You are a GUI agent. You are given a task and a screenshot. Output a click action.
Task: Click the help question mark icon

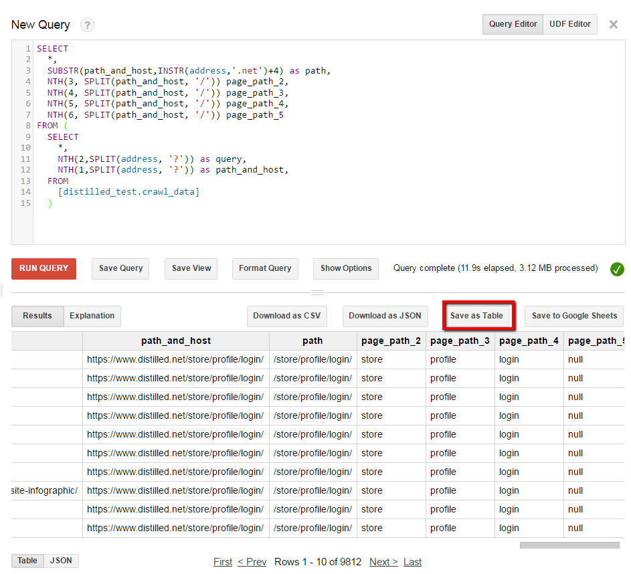click(x=87, y=25)
